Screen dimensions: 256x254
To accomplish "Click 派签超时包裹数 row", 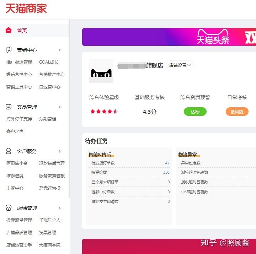I will click(x=217, y=172).
